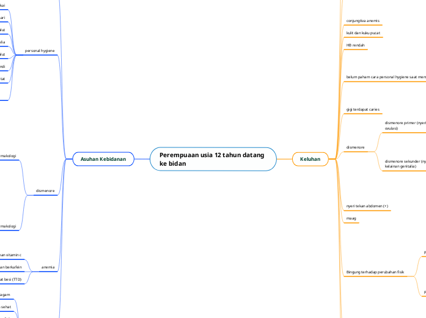The width and height of the screenshot is (426, 318).
Task: Select the 'Keluhan' branch node
Action: point(310,159)
